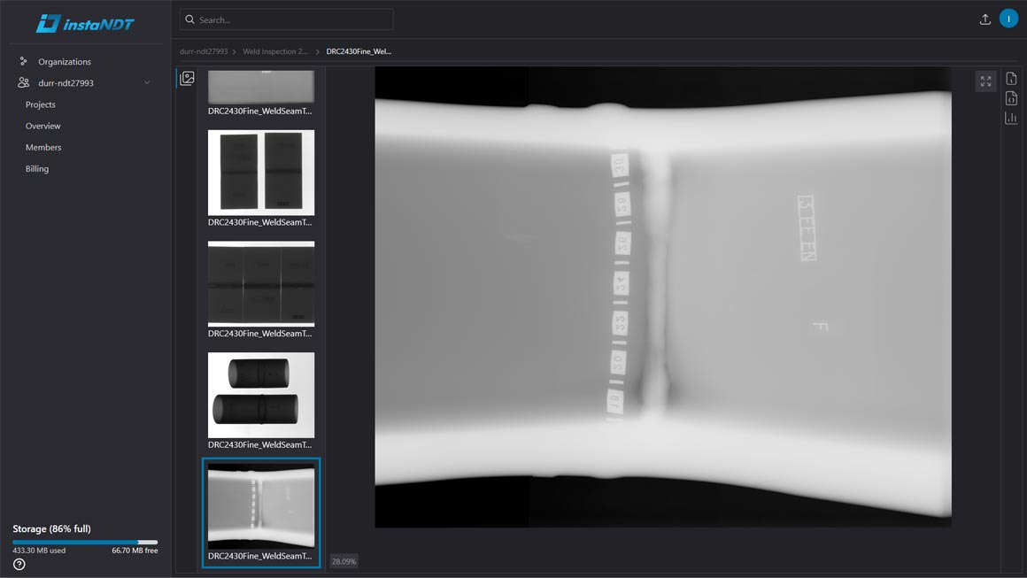The height and width of the screenshot is (578, 1027).
Task: Click the upload icon in top bar
Action: (x=985, y=19)
